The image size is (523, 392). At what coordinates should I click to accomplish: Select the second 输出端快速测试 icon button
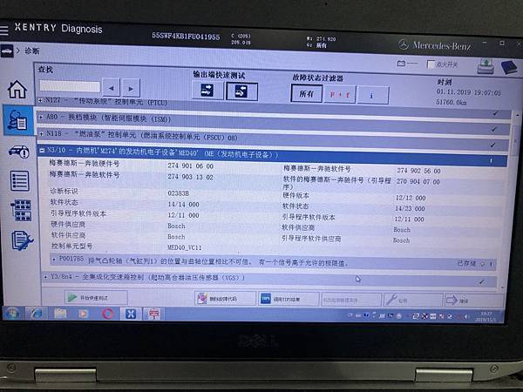tap(241, 91)
